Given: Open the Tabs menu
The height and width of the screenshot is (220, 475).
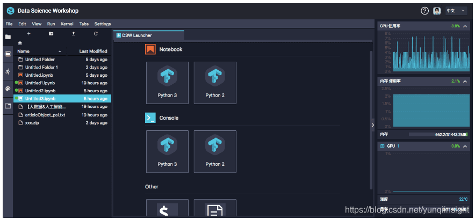Looking at the screenshot, I should tap(84, 24).
